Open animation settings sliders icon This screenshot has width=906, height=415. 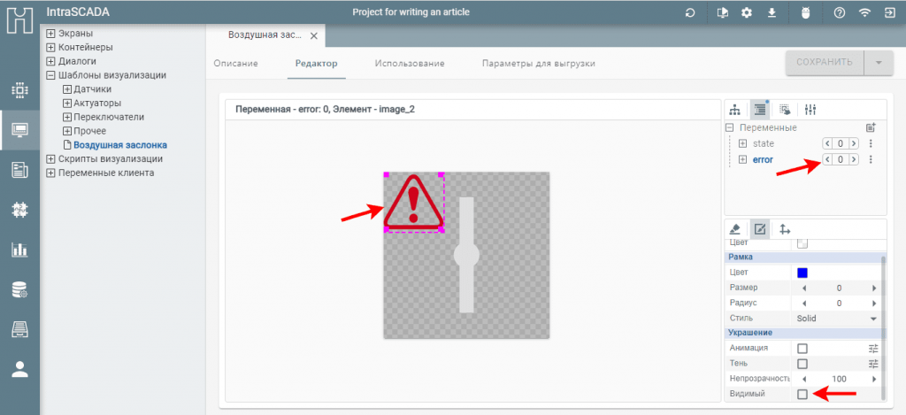pyautogui.click(x=873, y=349)
